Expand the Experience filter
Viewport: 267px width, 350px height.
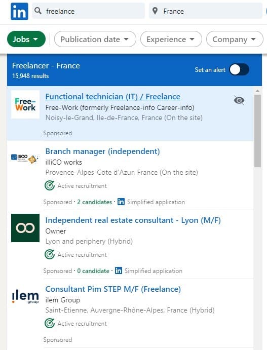(x=171, y=39)
